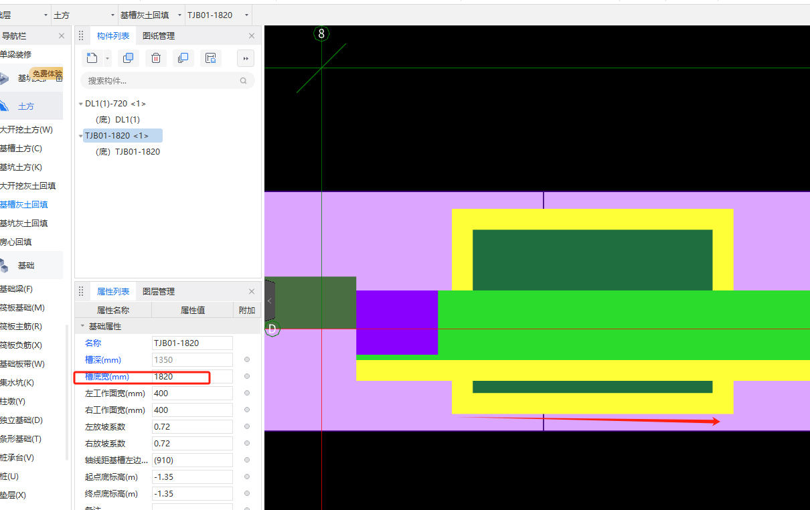The image size is (810, 510).
Task: Toggle 附加 checkbox for 右工作面宽 row
Action: 247,410
